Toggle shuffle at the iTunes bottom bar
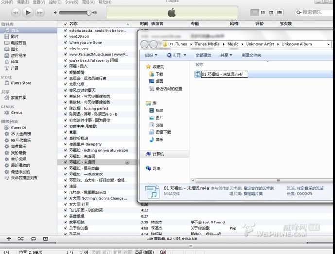 tap(21, 238)
